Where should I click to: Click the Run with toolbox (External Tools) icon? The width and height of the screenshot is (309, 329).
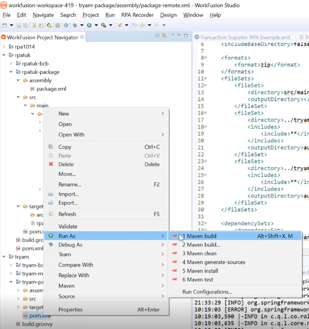pyautogui.click(x=104, y=25)
